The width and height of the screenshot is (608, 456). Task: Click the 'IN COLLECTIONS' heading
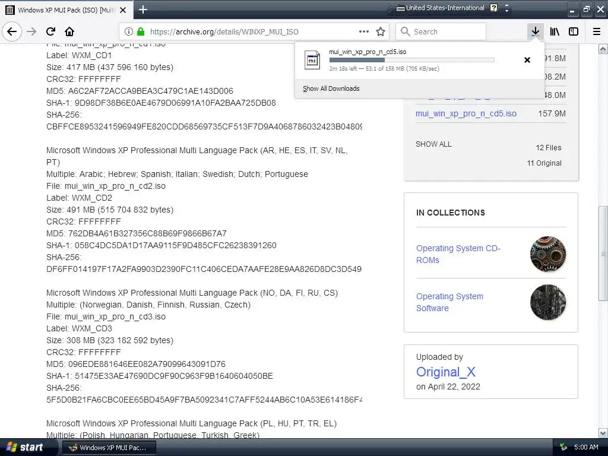coord(451,213)
